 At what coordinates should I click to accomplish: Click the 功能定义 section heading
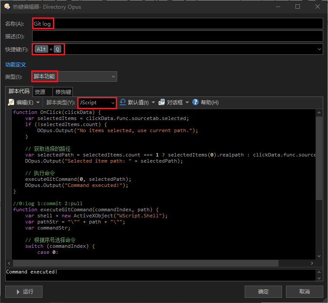point(16,64)
